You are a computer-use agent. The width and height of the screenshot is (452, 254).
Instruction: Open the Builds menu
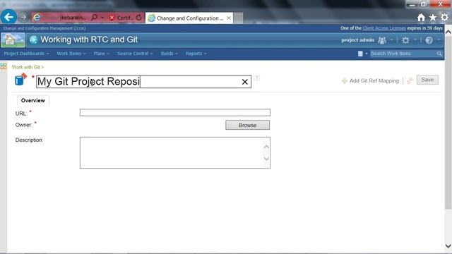point(169,54)
